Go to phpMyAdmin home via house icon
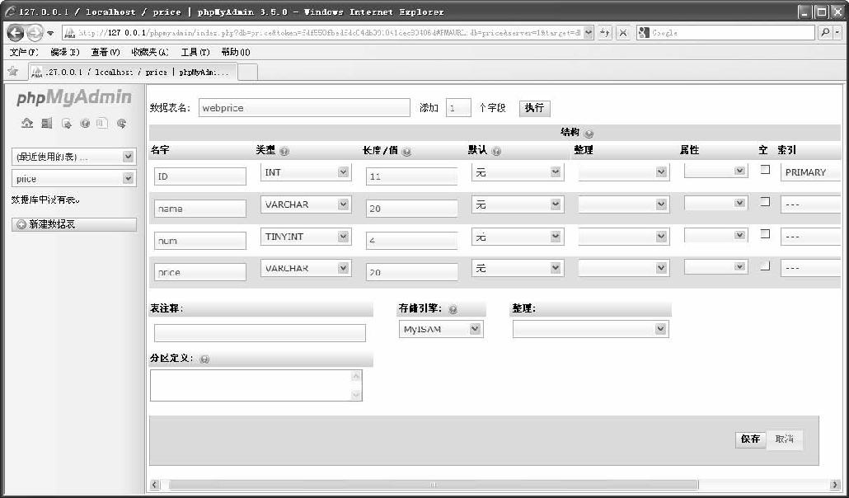849x498 pixels. click(27, 124)
